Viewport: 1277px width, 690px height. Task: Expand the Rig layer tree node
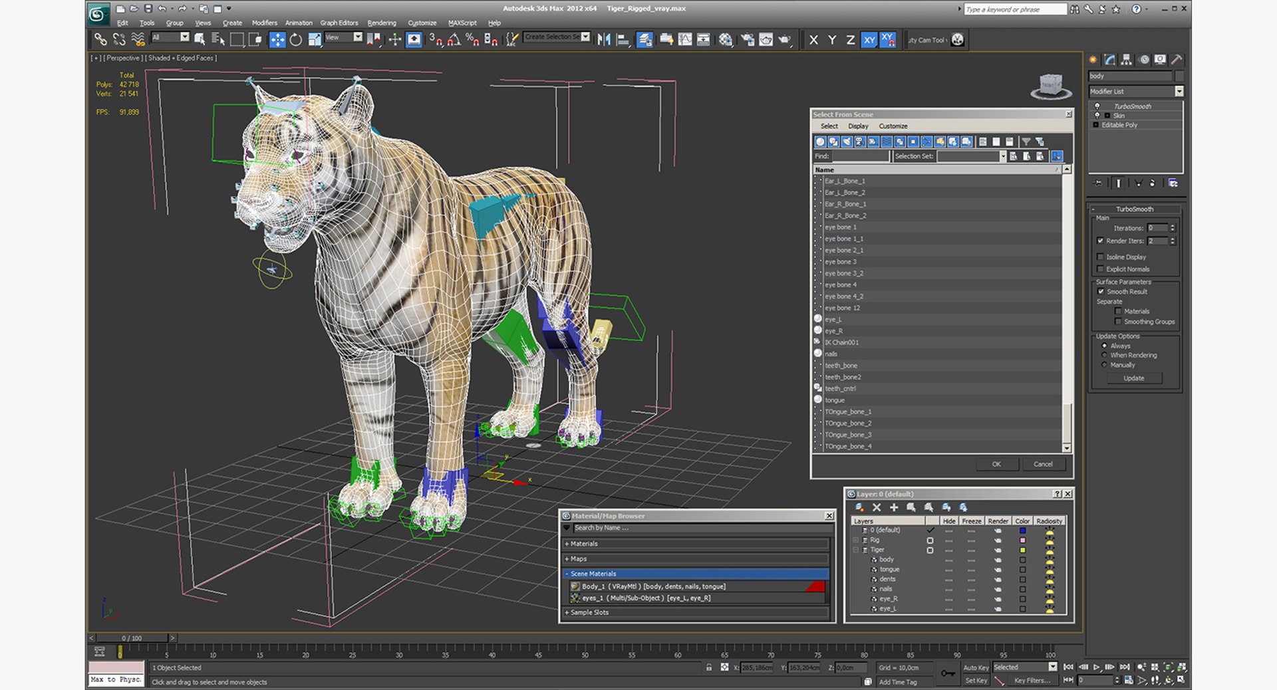pyautogui.click(x=857, y=540)
